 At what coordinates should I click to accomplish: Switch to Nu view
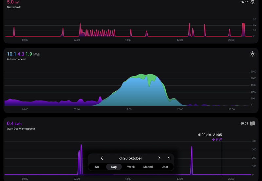point(97,167)
